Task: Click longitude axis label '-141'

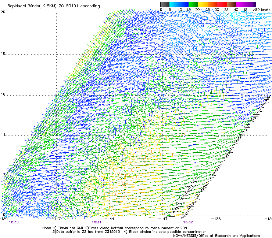Action: pos(163,219)
